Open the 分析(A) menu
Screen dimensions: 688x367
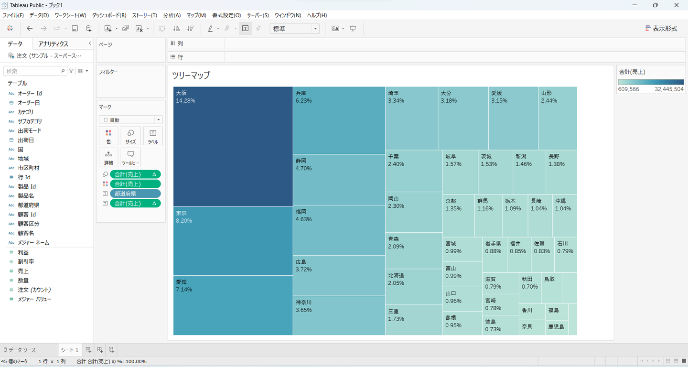[172, 15]
